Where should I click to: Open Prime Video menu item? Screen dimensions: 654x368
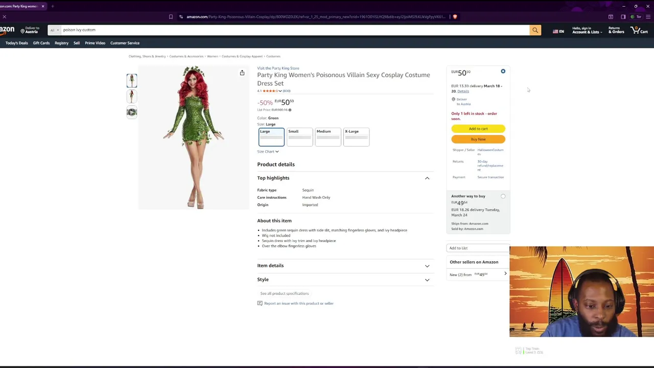coord(95,43)
